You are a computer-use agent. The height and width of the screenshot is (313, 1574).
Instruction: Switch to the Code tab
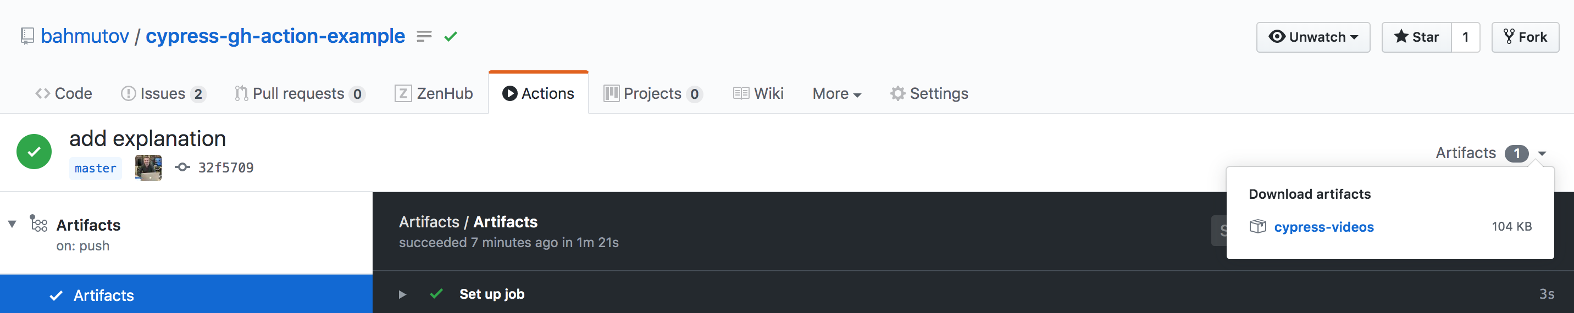tap(64, 93)
